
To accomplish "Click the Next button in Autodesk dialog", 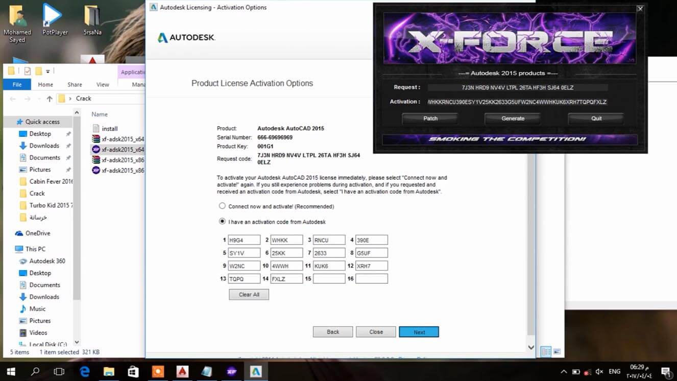I will (x=419, y=332).
